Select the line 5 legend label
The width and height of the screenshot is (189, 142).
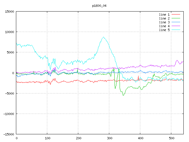(x=164, y=30)
